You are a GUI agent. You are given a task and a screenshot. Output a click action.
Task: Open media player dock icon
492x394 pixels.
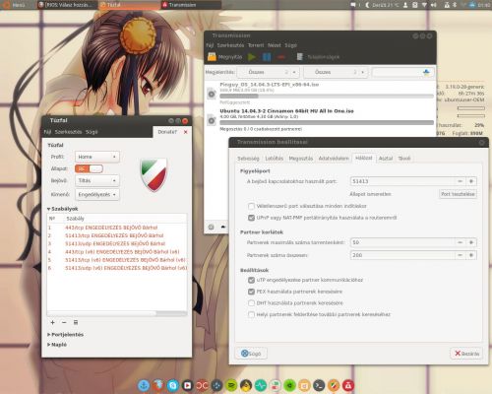coord(188,385)
